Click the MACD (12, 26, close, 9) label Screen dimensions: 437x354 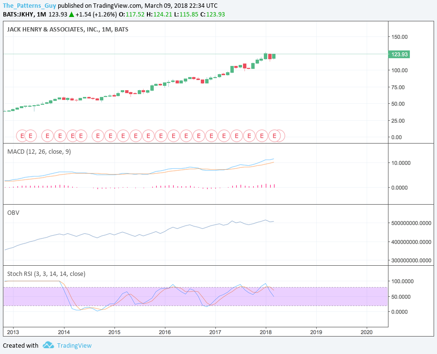tap(39, 152)
